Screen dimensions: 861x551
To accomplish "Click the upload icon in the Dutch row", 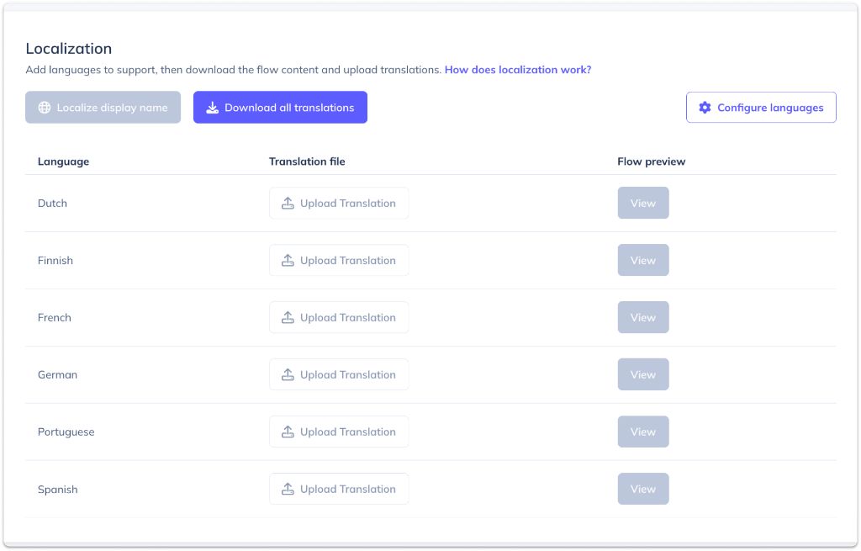I will coord(288,204).
